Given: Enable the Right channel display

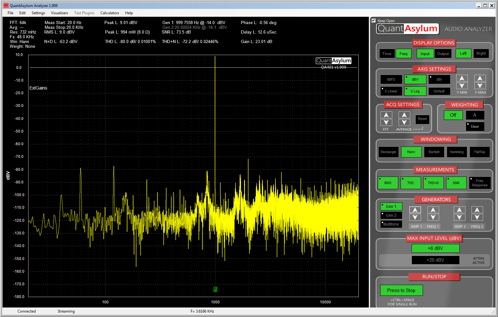Looking at the screenshot, I should [x=481, y=53].
